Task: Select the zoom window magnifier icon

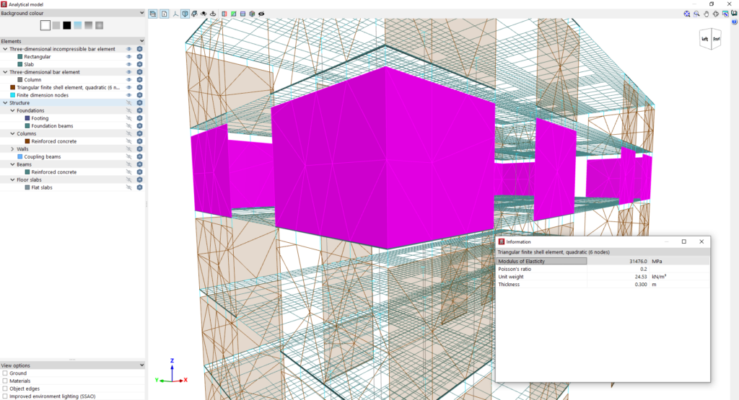Action: click(x=696, y=14)
